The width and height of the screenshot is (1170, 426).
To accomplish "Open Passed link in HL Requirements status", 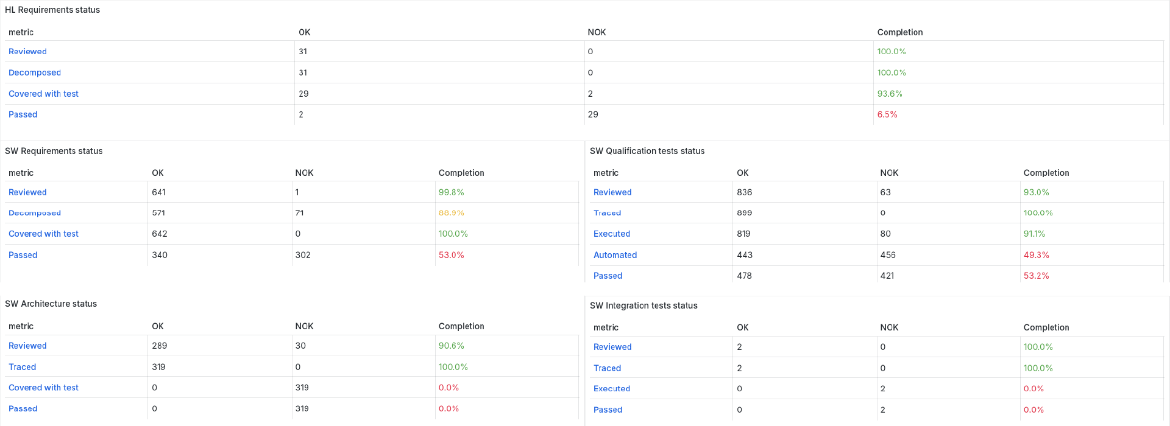I will point(23,114).
